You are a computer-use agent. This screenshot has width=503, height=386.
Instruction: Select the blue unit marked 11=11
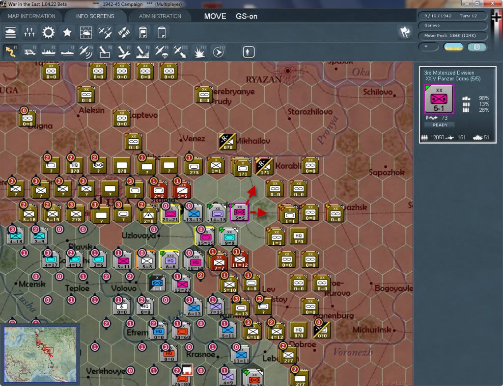[x=241, y=355]
